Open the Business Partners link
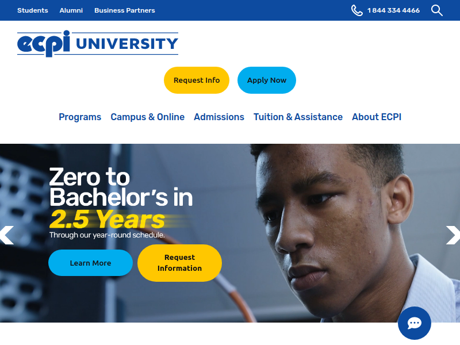Screen dimensions: 460x345 pos(125,10)
